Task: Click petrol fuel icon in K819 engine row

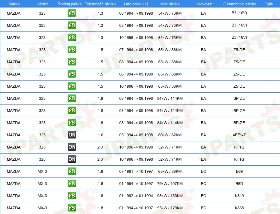Action: [72, 195]
